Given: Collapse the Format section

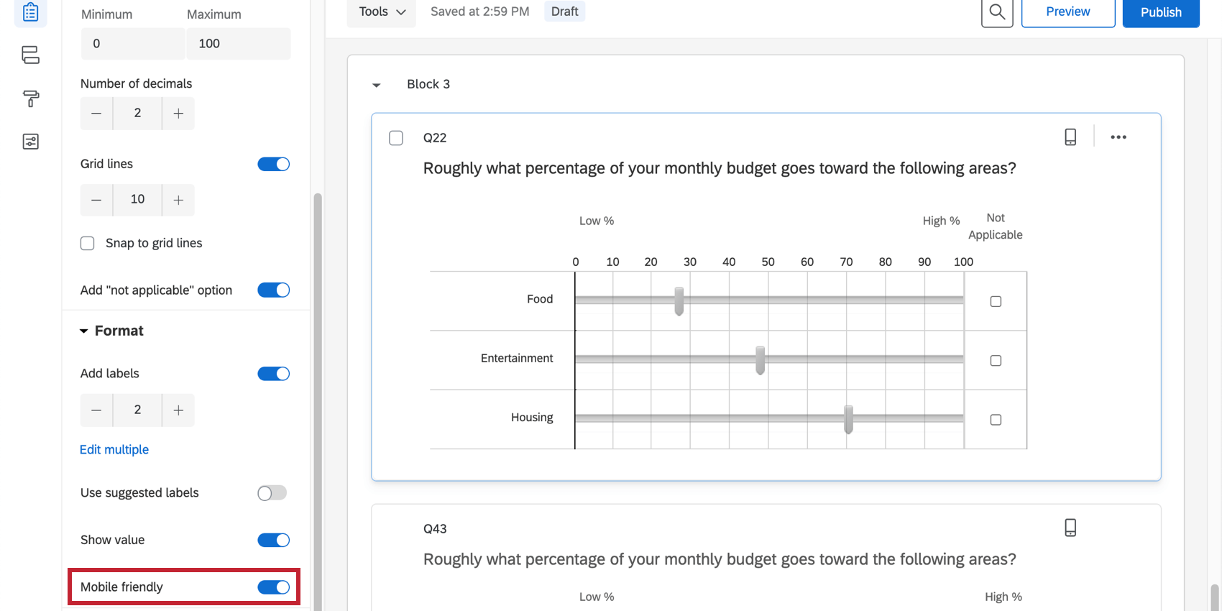Looking at the screenshot, I should tap(84, 331).
